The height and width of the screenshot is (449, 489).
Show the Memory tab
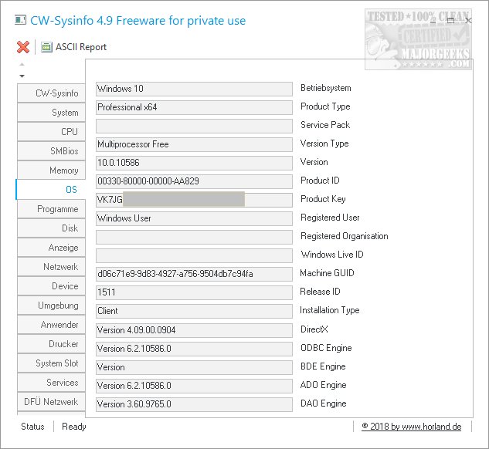coord(51,170)
